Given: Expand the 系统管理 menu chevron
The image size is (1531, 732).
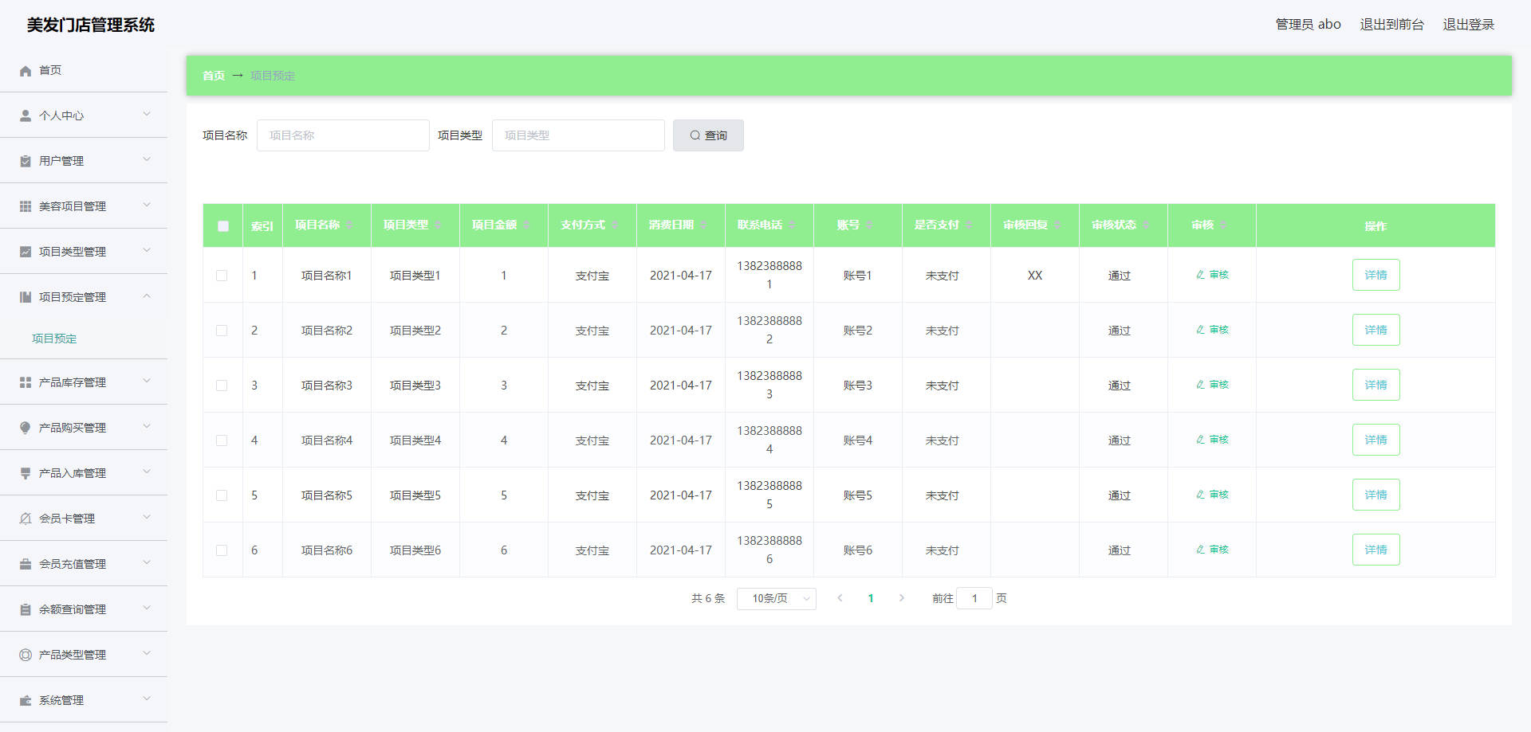Looking at the screenshot, I should 147,699.
